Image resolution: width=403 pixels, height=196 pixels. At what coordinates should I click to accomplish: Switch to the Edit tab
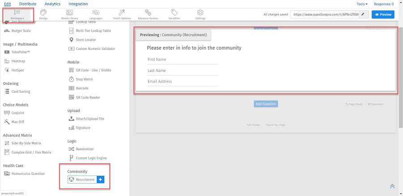8,4
